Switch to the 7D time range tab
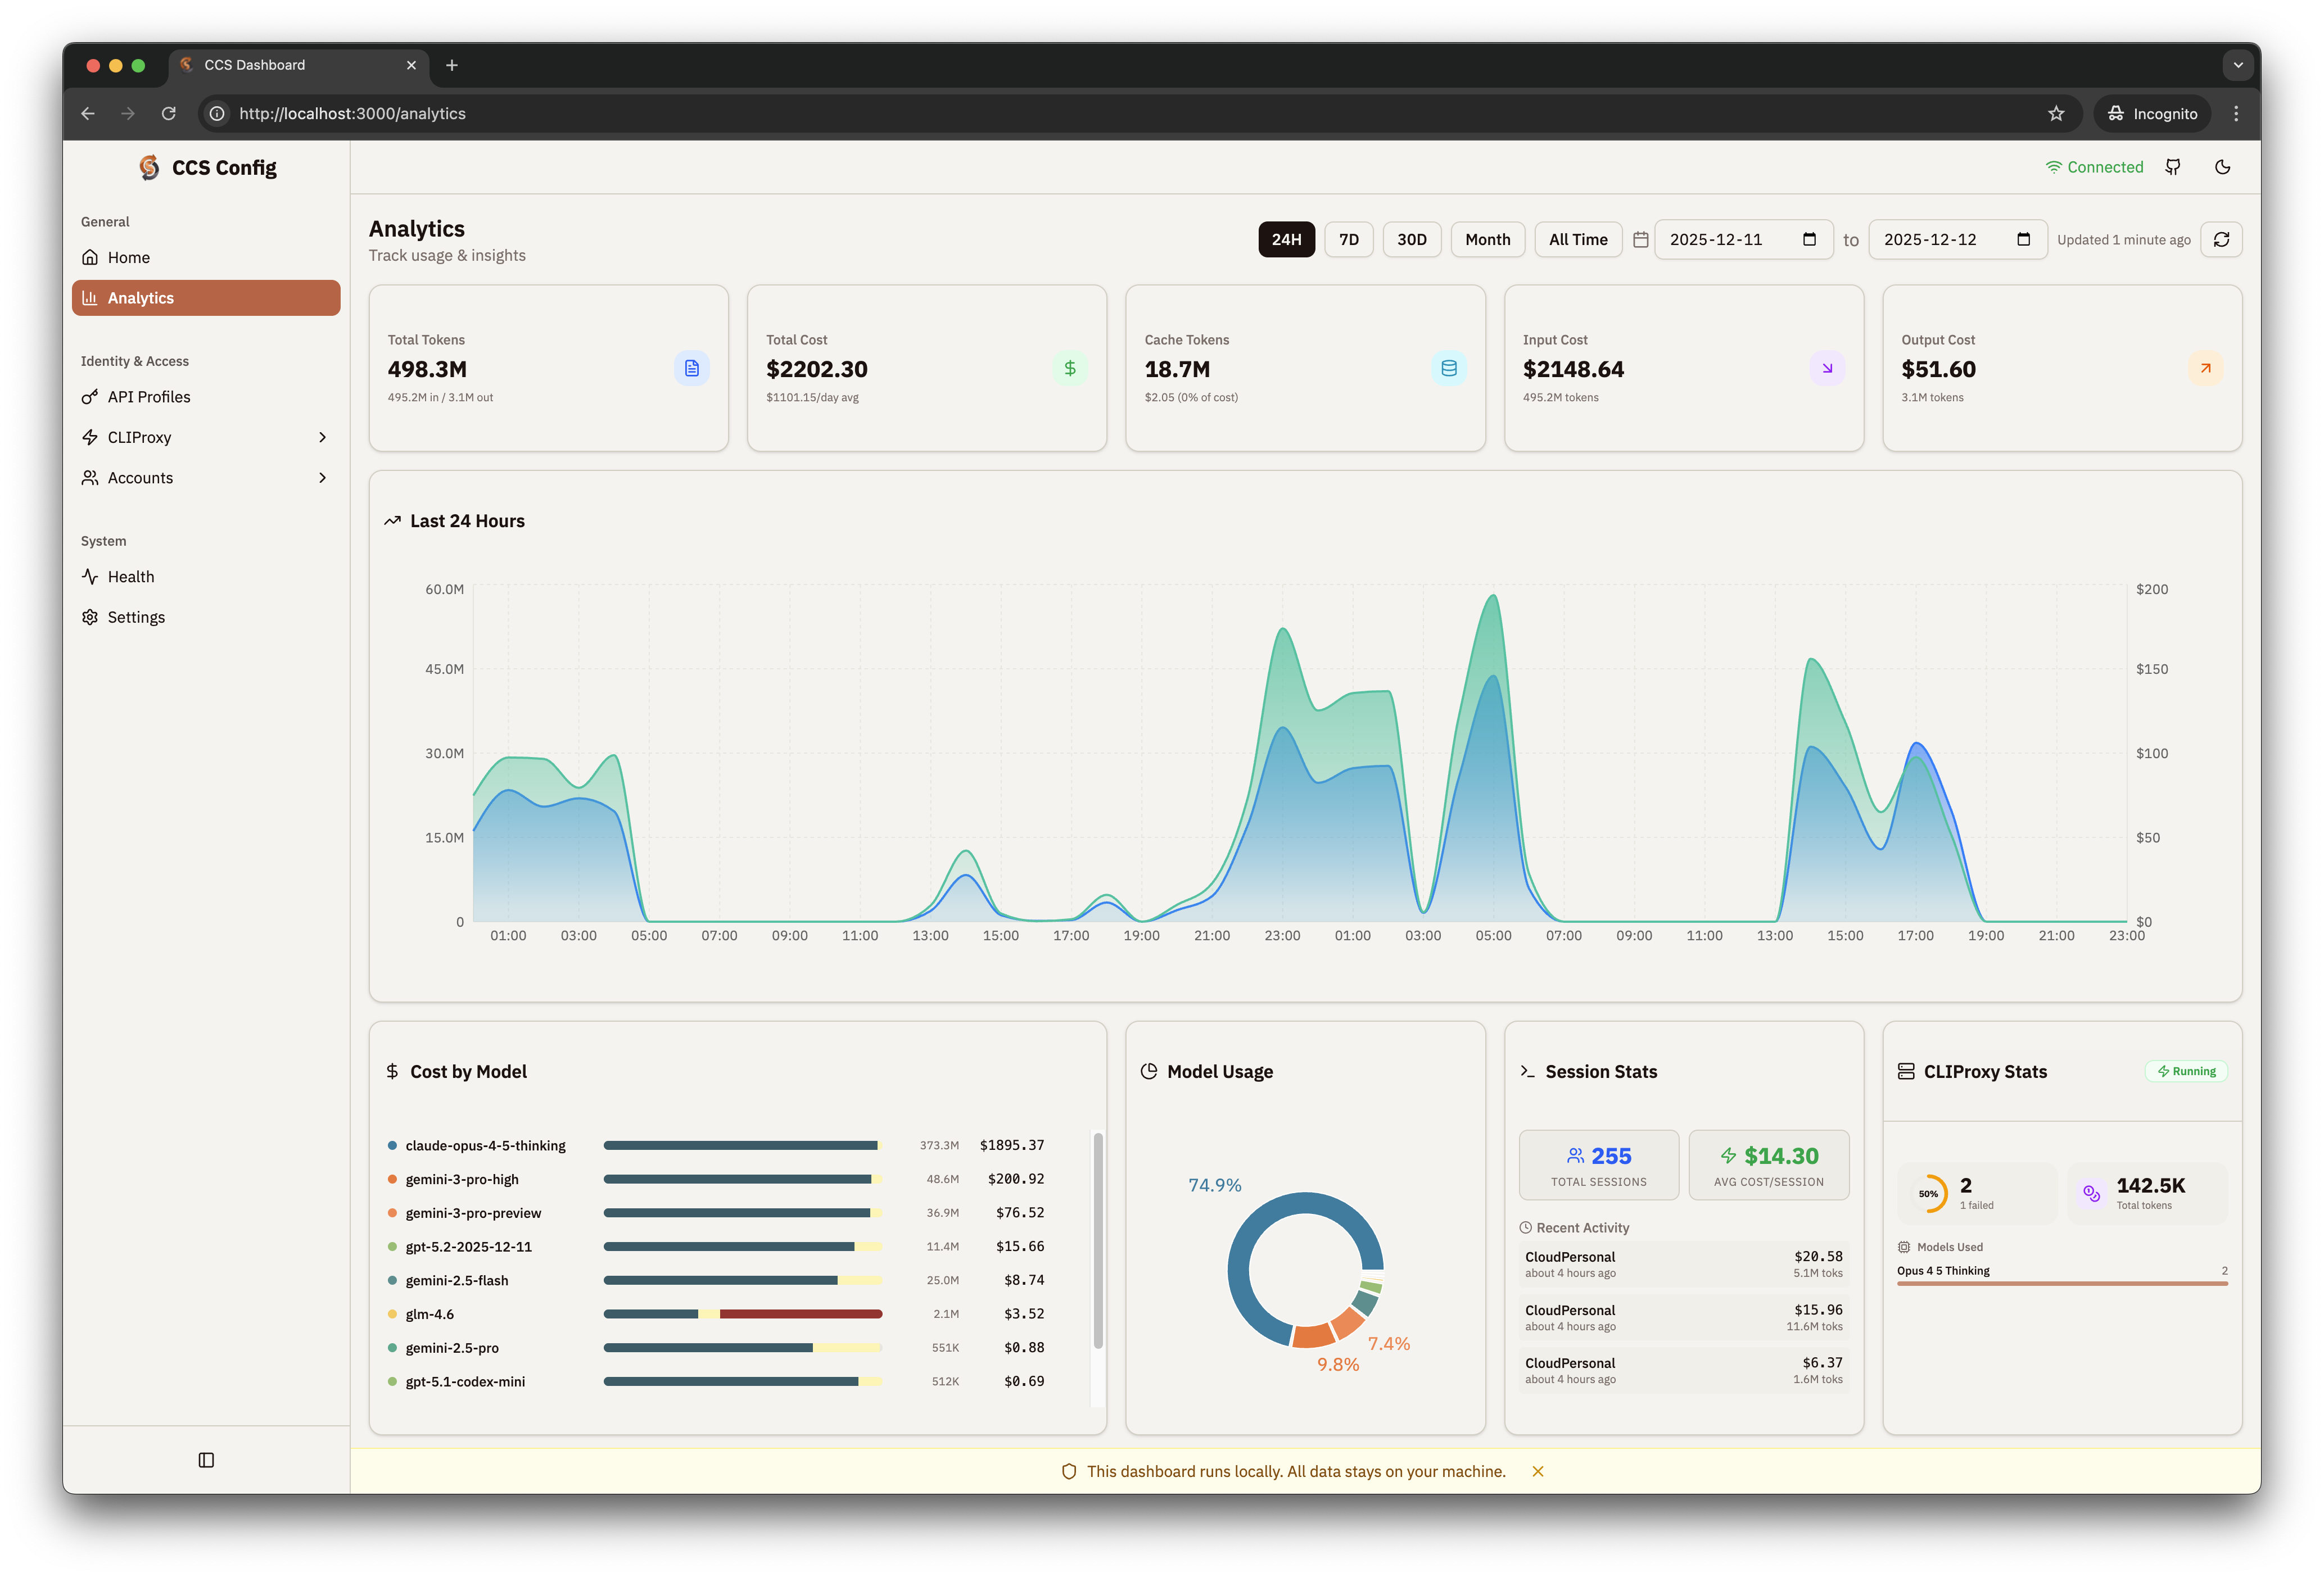This screenshot has height=1577, width=2324. (1349, 239)
